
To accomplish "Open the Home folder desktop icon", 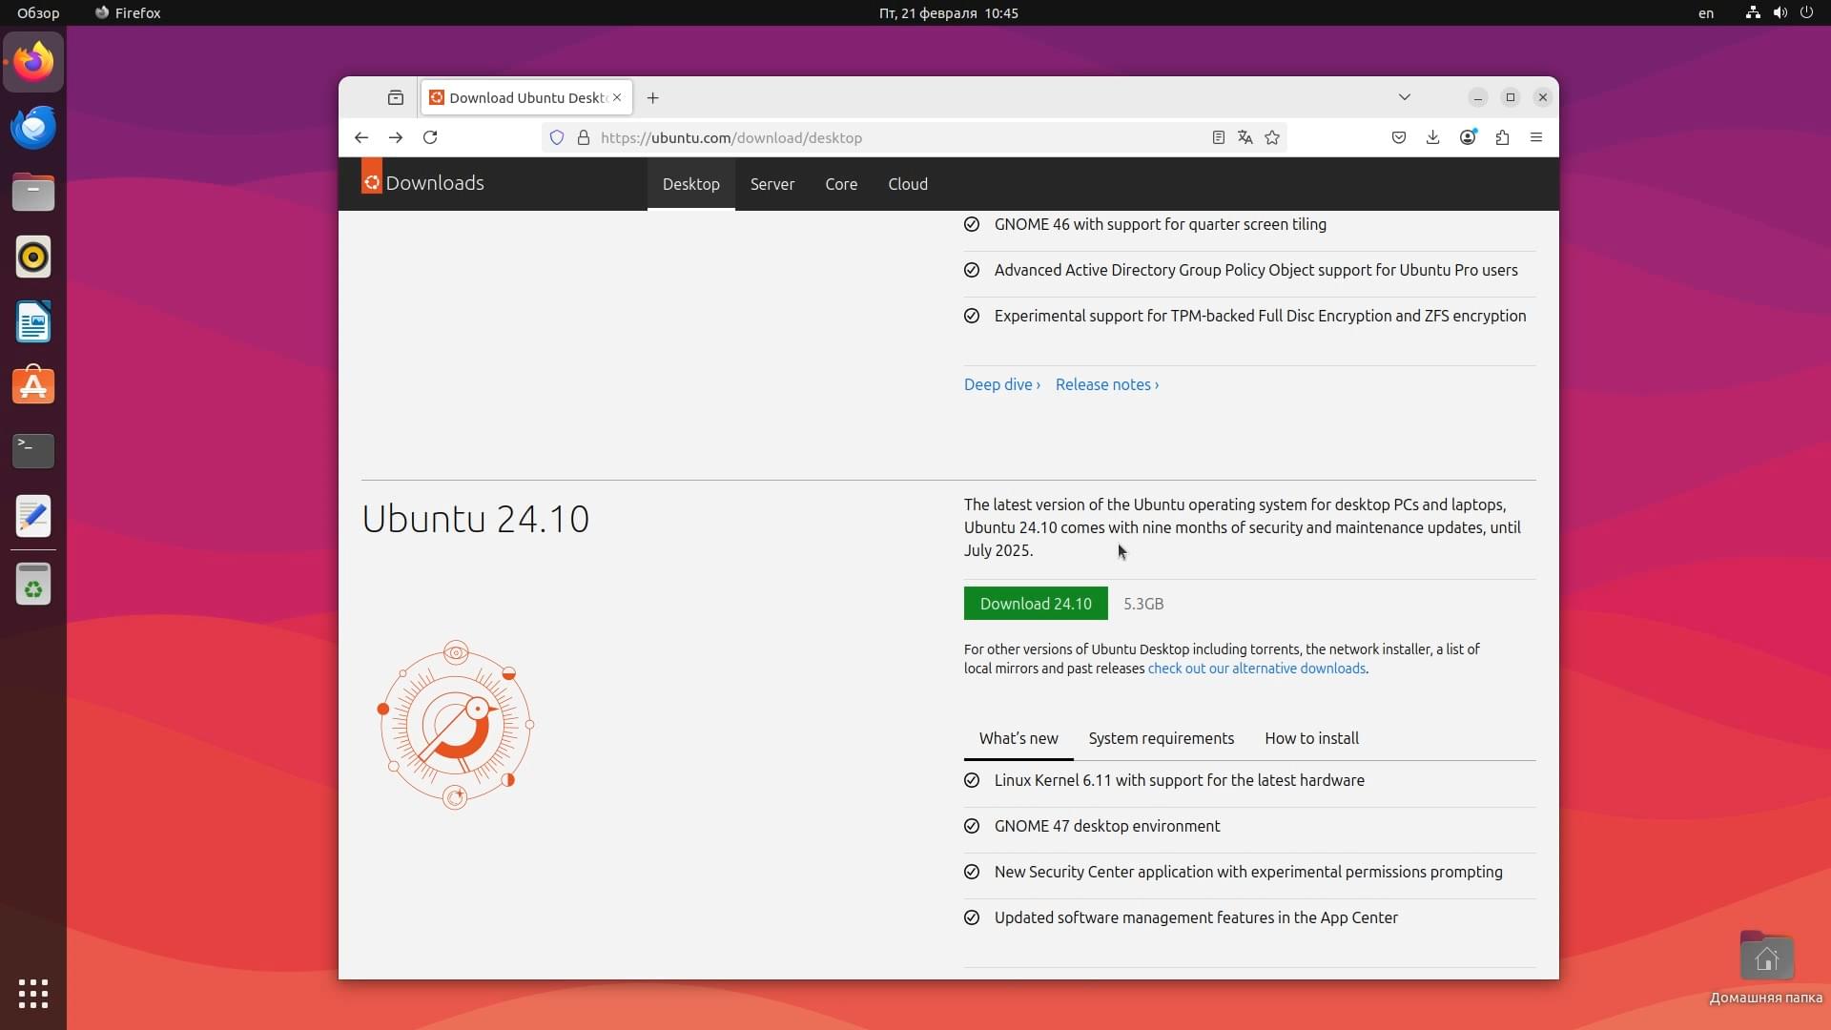I will (x=1766, y=967).
